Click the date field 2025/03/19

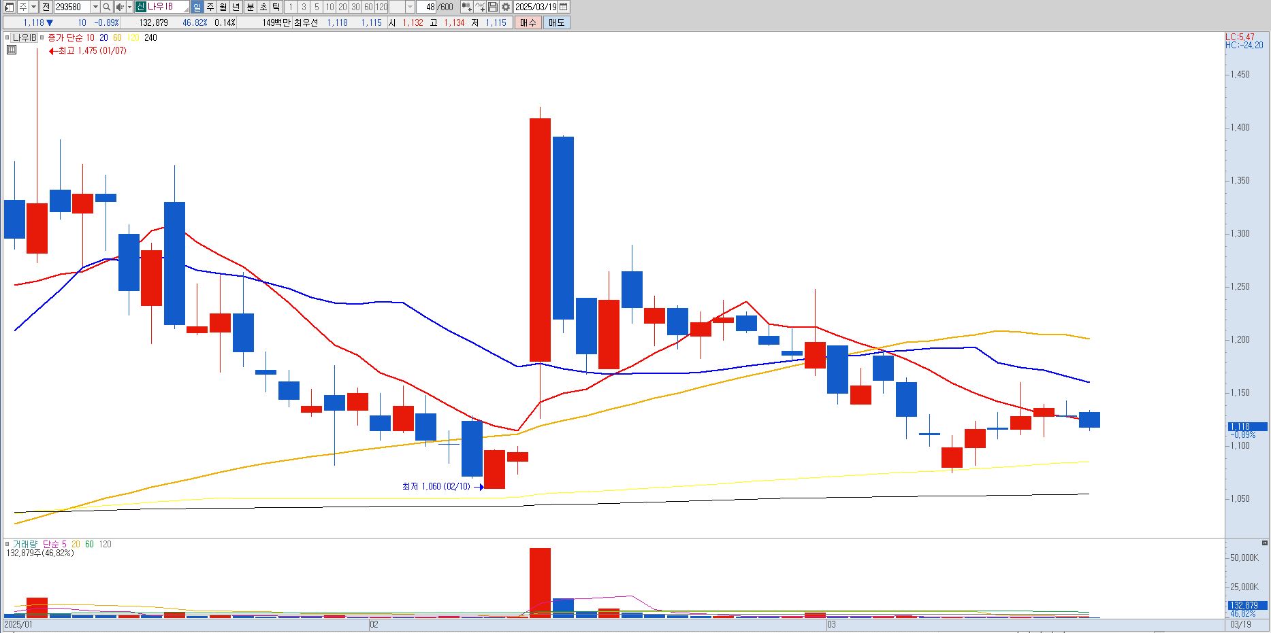pyautogui.click(x=536, y=7)
